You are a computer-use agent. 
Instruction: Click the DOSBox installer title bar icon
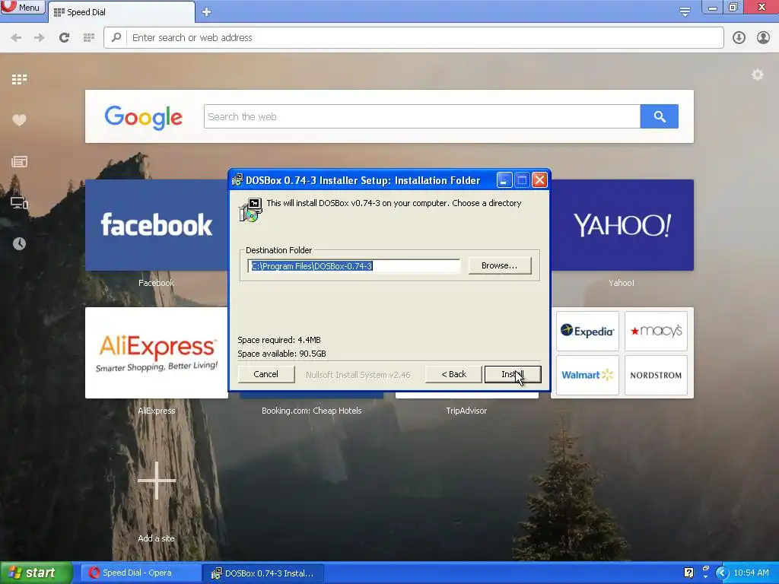pyautogui.click(x=237, y=180)
